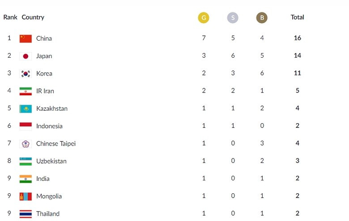
Task: Click the Total column header
Action: tap(298, 17)
